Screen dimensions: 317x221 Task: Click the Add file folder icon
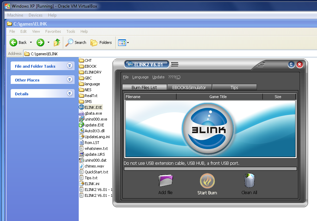click(x=165, y=181)
